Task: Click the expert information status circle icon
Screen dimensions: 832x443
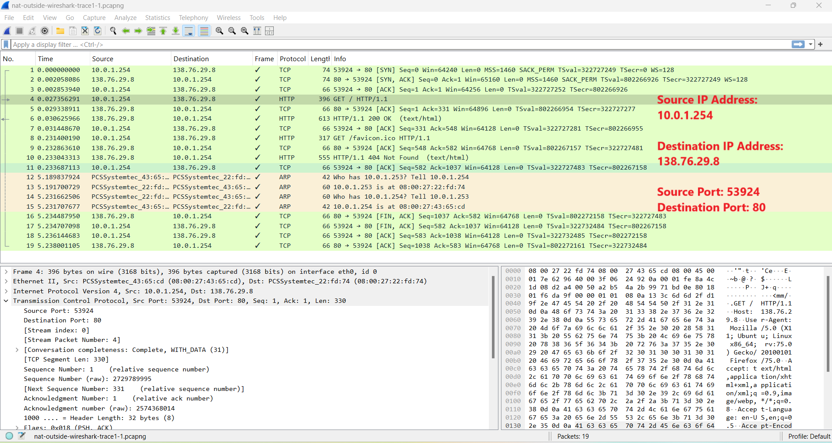Action: (x=9, y=436)
